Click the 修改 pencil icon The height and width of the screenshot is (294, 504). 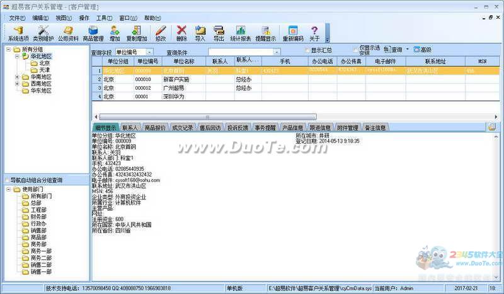[x=161, y=33]
